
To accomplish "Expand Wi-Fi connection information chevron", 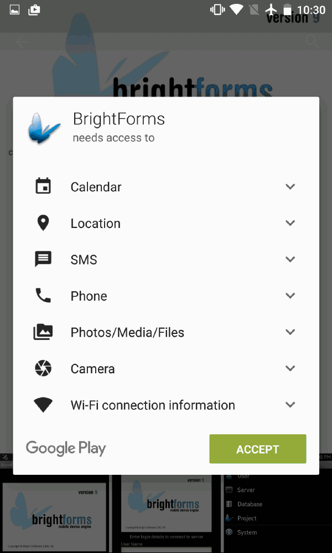I will point(290,405).
